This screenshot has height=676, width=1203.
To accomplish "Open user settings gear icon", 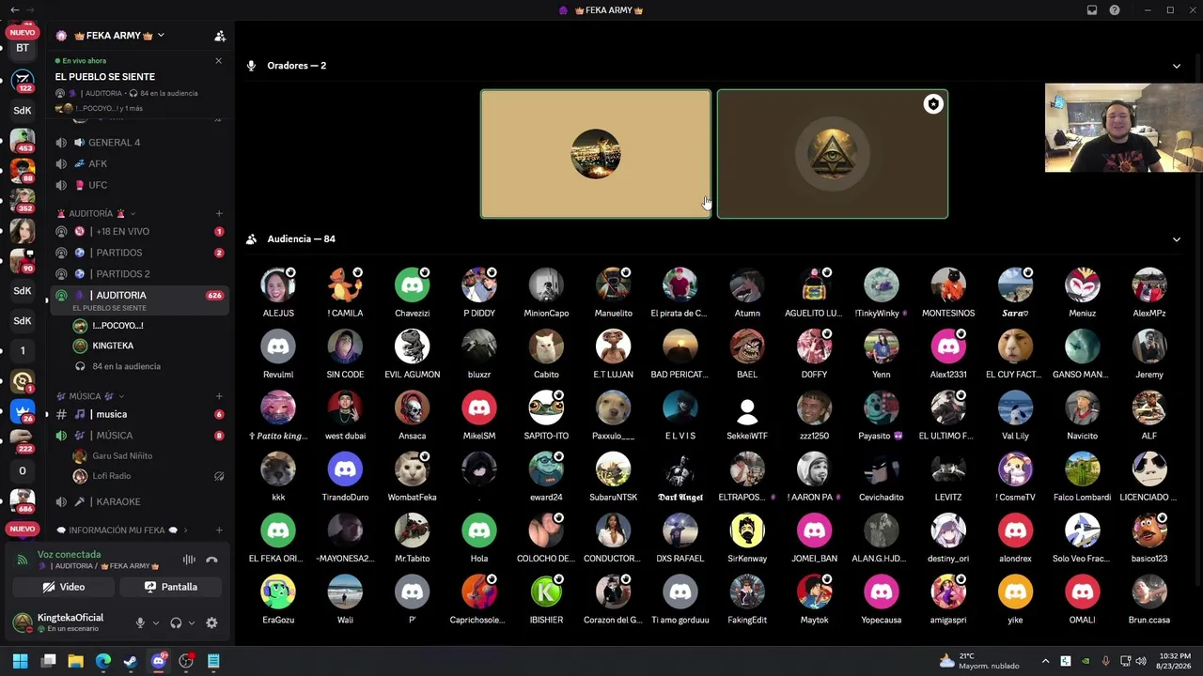I will coord(211,622).
